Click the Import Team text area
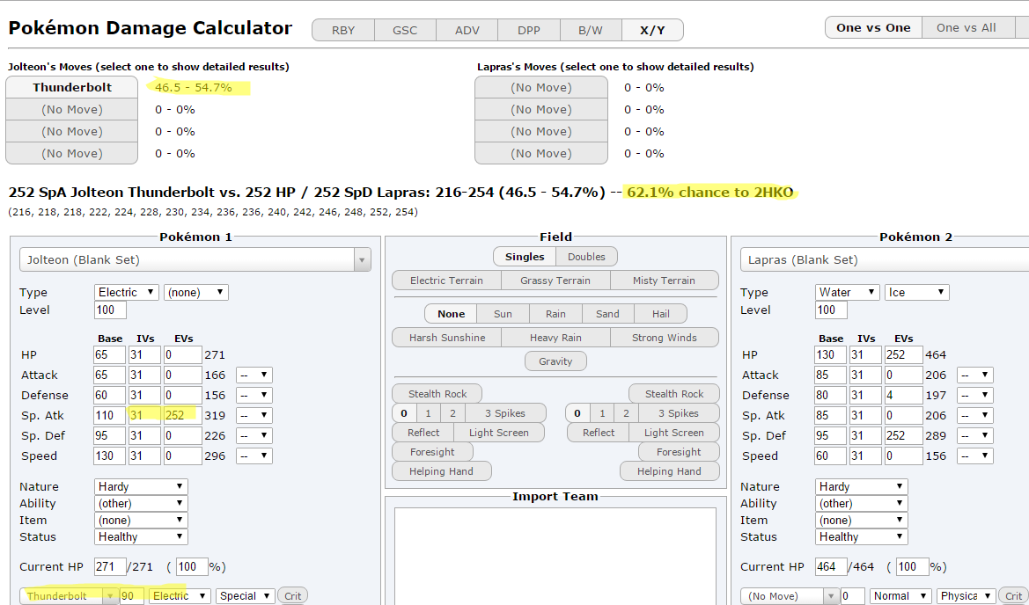This screenshot has height=605, width=1029. click(x=555, y=556)
